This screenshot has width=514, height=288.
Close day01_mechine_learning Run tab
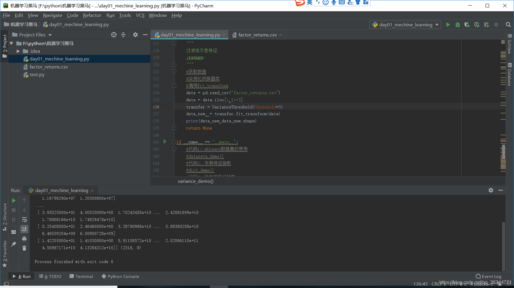click(x=92, y=191)
